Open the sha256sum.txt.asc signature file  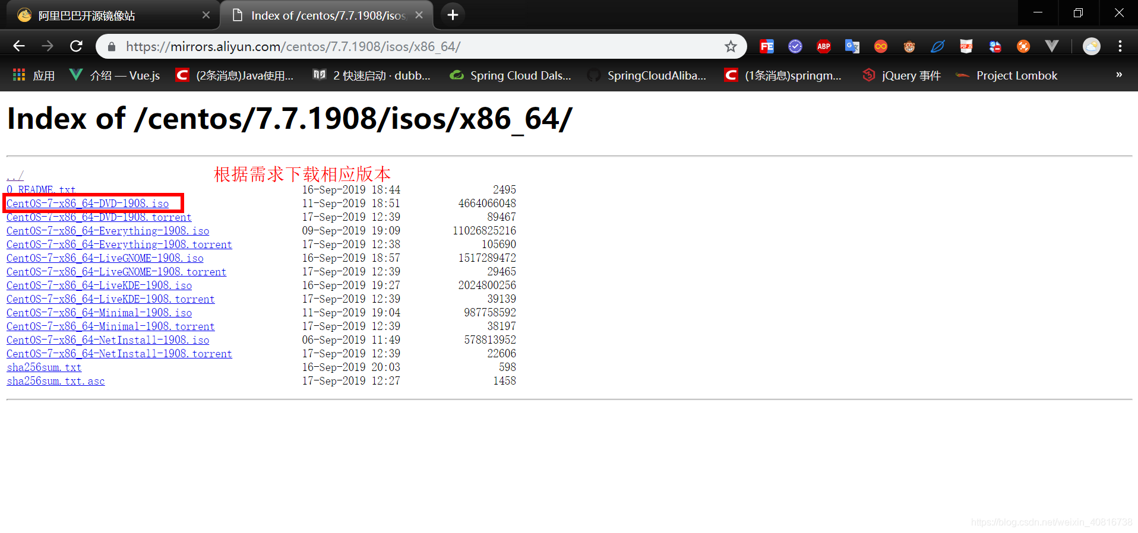click(56, 381)
